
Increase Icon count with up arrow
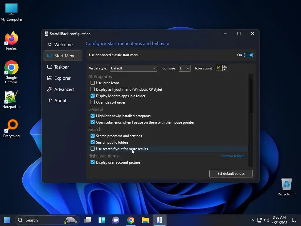pyautogui.click(x=225, y=66)
